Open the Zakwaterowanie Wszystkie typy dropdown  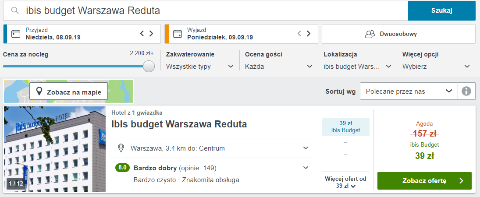tap(200, 67)
